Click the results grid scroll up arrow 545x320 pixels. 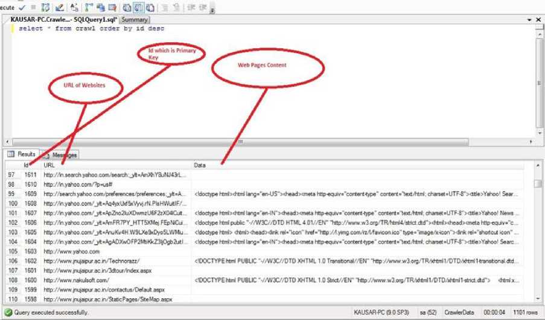point(538,166)
